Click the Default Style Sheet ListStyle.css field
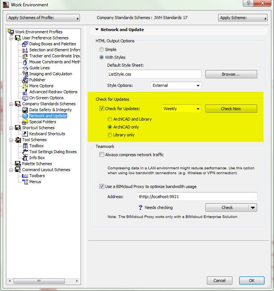Screen dimensions: 274x291 (154, 74)
